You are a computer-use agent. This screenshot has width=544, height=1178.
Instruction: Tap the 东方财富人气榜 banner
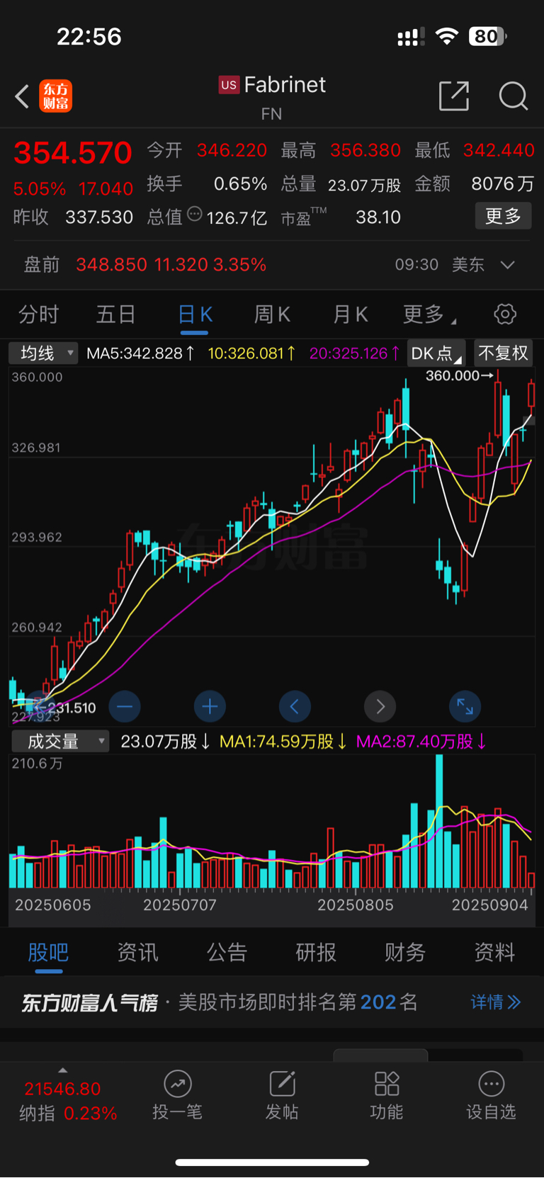[x=272, y=1002]
